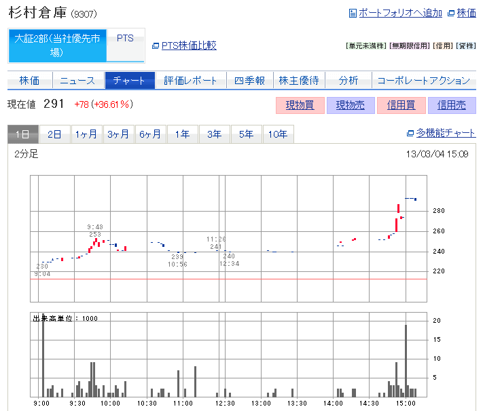This screenshot has height=411, width=483.
Task: Click the 多機能チャート window icon
Action: [410, 134]
